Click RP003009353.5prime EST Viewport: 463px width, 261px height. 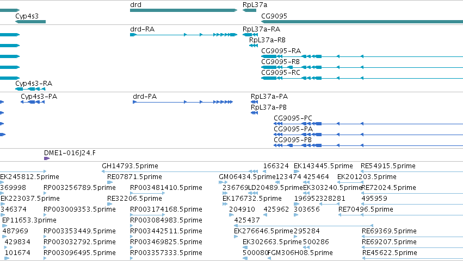45,215
